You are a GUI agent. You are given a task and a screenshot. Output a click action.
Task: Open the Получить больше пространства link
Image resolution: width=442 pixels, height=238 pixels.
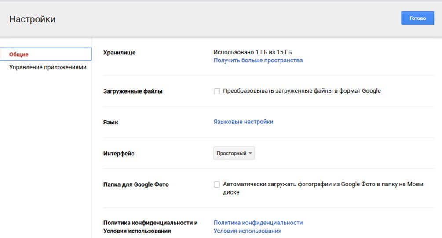pos(258,61)
